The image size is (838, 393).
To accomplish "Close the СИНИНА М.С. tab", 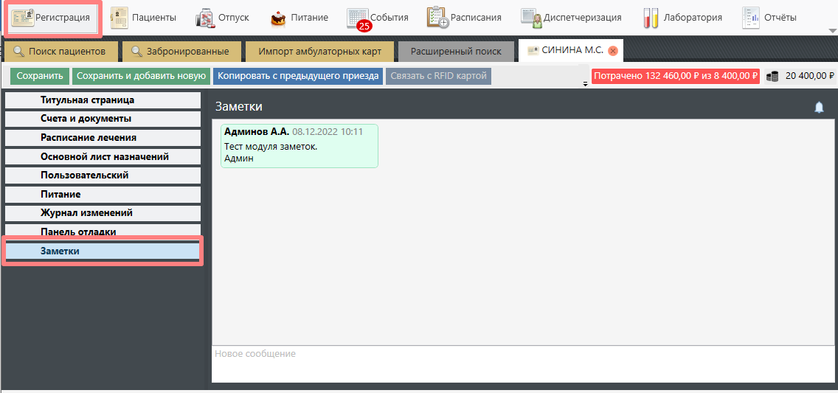I will point(612,51).
